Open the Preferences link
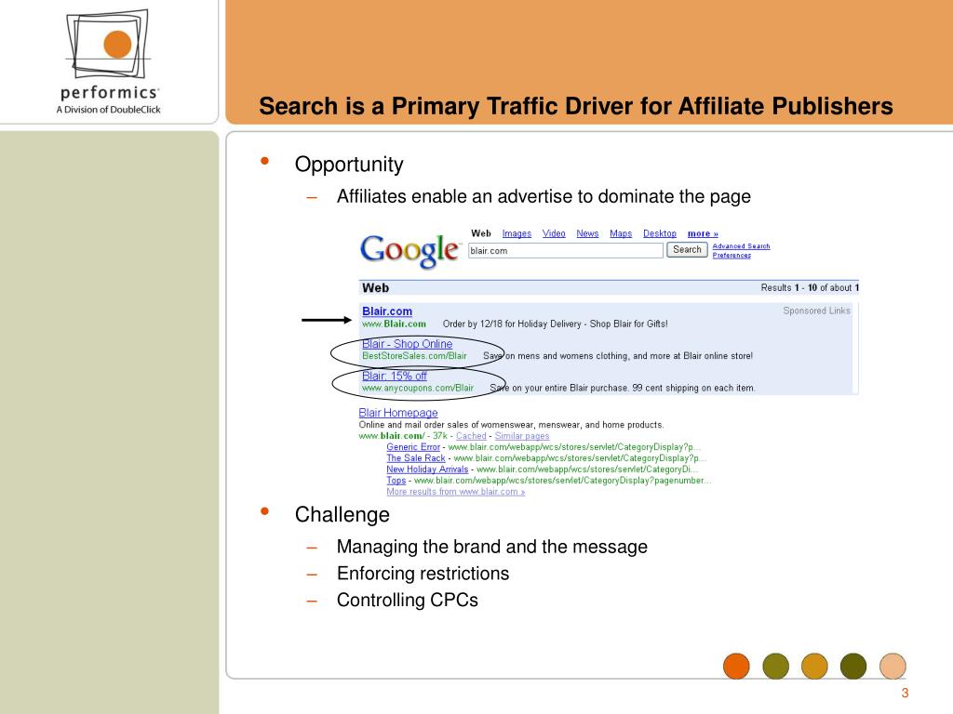Viewport: 953px width, 714px height. [732, 255]
